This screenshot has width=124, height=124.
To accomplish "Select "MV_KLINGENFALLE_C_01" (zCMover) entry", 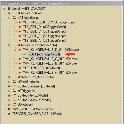I will (x=51, y=59).
